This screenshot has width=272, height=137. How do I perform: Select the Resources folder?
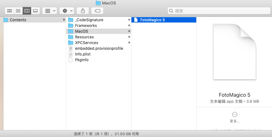[99, 37]
